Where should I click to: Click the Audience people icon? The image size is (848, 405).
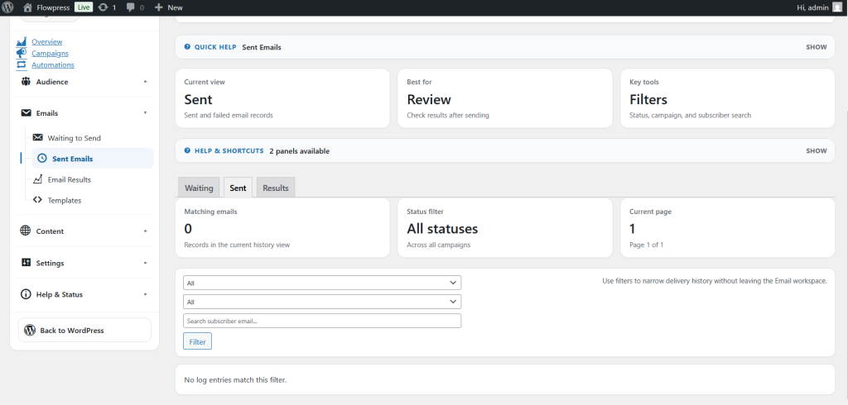pos(26,82)
